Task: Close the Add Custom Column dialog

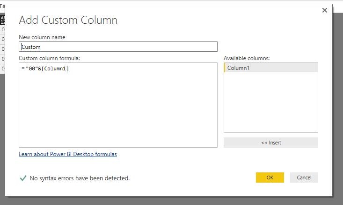Action: pyautogui.click(x=325, y=10)
